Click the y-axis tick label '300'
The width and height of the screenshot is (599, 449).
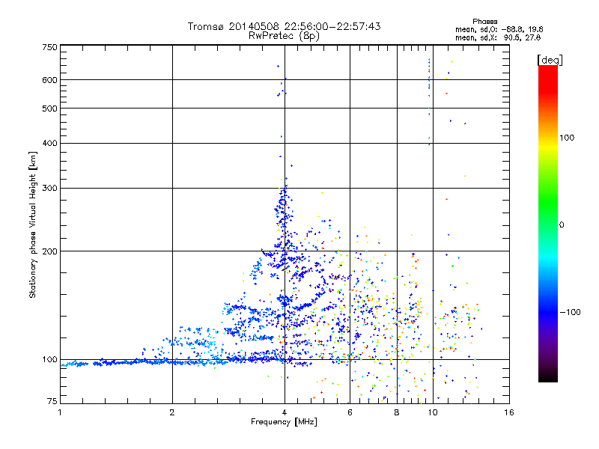click(x=49, y=189)
